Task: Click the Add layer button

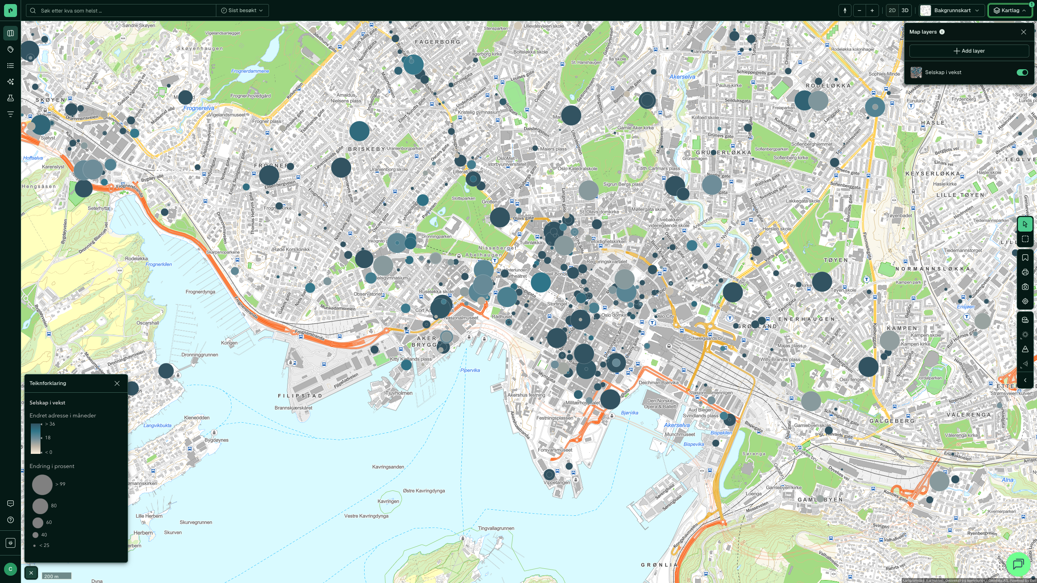Action: tap(969, 51)
